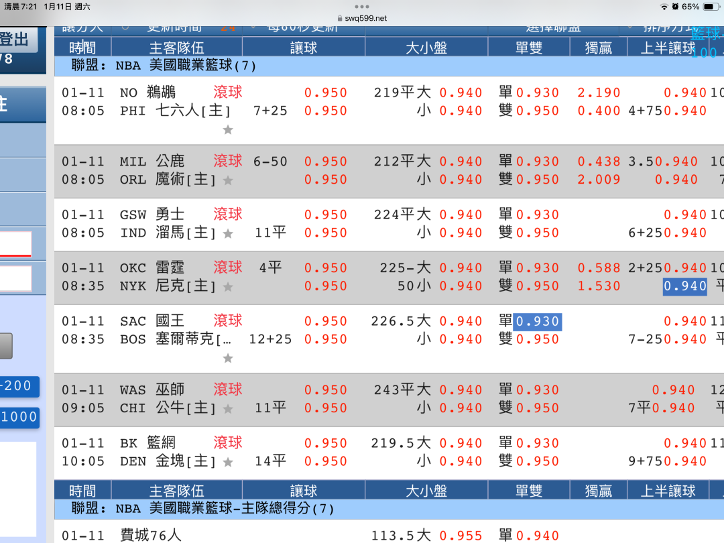Choose 大 0.940 on 219.5 BK-DEN total
Screen dimensions: 724x543
[x=461, y=443]
